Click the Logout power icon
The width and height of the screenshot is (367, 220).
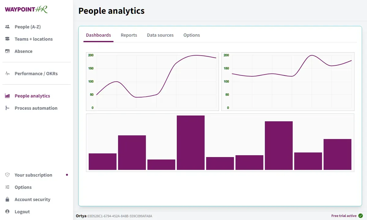(7, 211)
